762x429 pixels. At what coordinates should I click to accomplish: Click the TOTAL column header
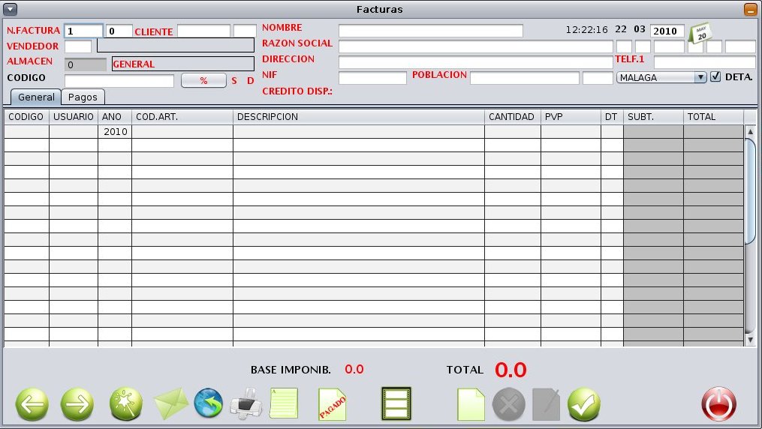713,117
